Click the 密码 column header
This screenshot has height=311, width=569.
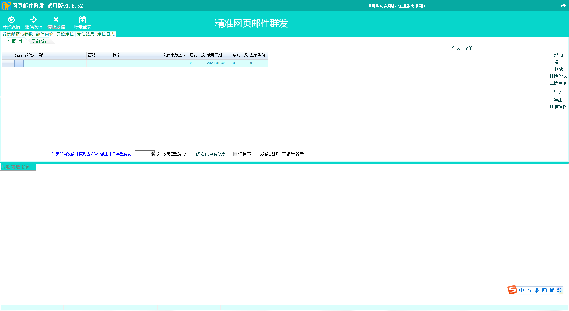pos(99,55)
